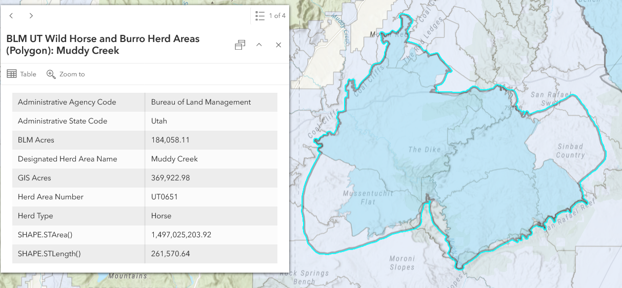This screenshot has width=622, height=288.
Task: Select Designated Herd Area Name value Muddy Creek
Action: 174,159
